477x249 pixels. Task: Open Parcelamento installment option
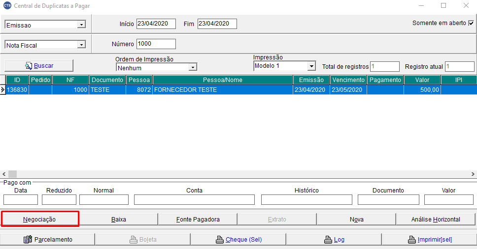pos(48,240)
